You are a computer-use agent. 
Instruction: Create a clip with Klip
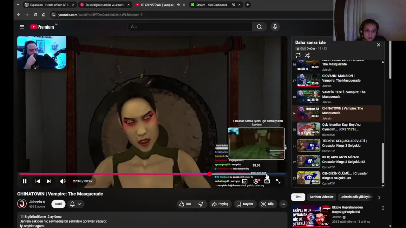click(x=267, y=204)
